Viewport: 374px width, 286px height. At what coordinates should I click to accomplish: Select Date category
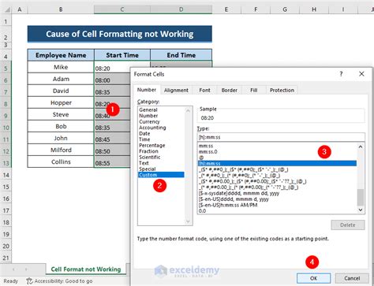pyautogui.click(x=161, y=133)
